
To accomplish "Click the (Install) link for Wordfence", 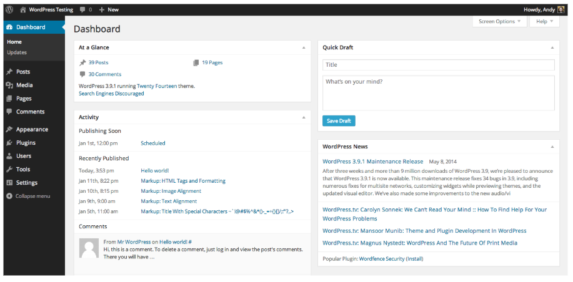I will pyautogui.click(x=414, y=259).
